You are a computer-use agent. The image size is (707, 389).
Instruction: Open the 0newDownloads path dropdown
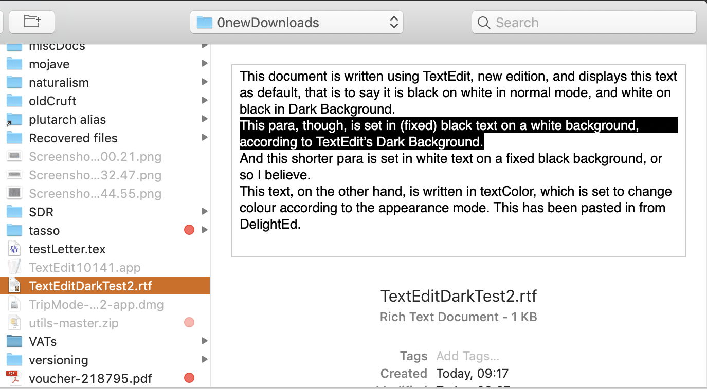click(x=297, y=23)
